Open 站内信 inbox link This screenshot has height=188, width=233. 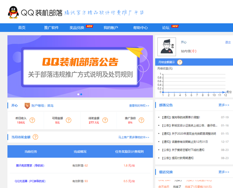tap(189, 51)
